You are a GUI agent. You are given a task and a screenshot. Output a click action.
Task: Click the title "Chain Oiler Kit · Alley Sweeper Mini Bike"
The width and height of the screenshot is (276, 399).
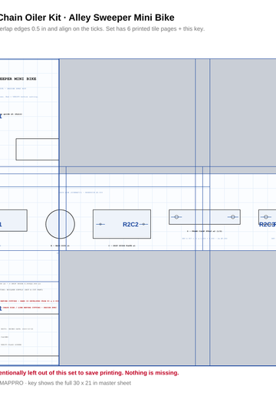pos(87,18)
